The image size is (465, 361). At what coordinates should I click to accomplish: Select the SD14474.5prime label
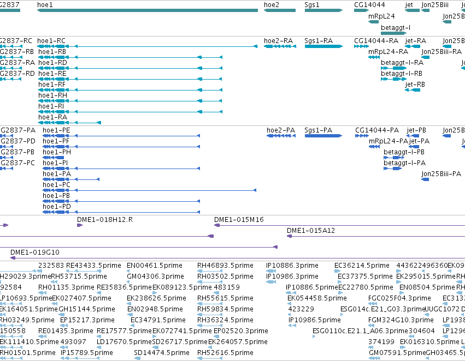162,353
